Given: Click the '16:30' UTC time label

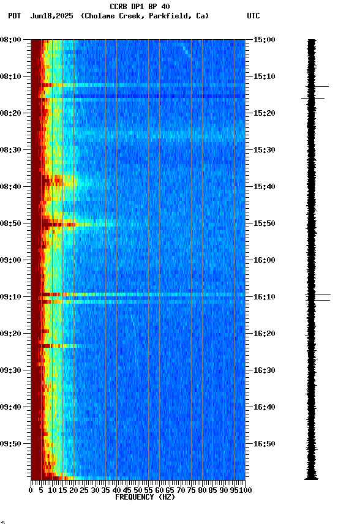Looking at the screenshot, I should [264, 370].
